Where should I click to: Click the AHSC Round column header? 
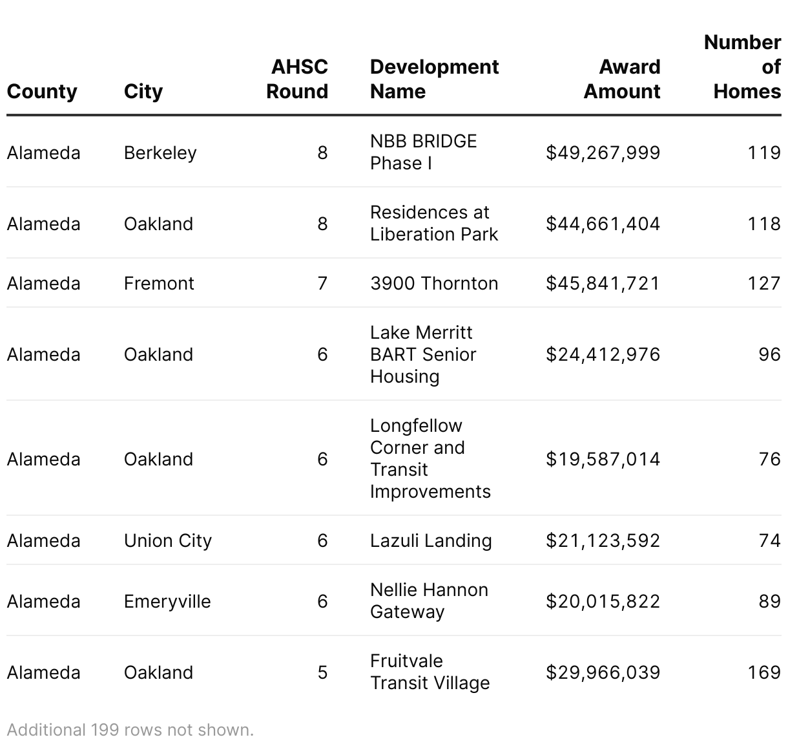(296, 79)
